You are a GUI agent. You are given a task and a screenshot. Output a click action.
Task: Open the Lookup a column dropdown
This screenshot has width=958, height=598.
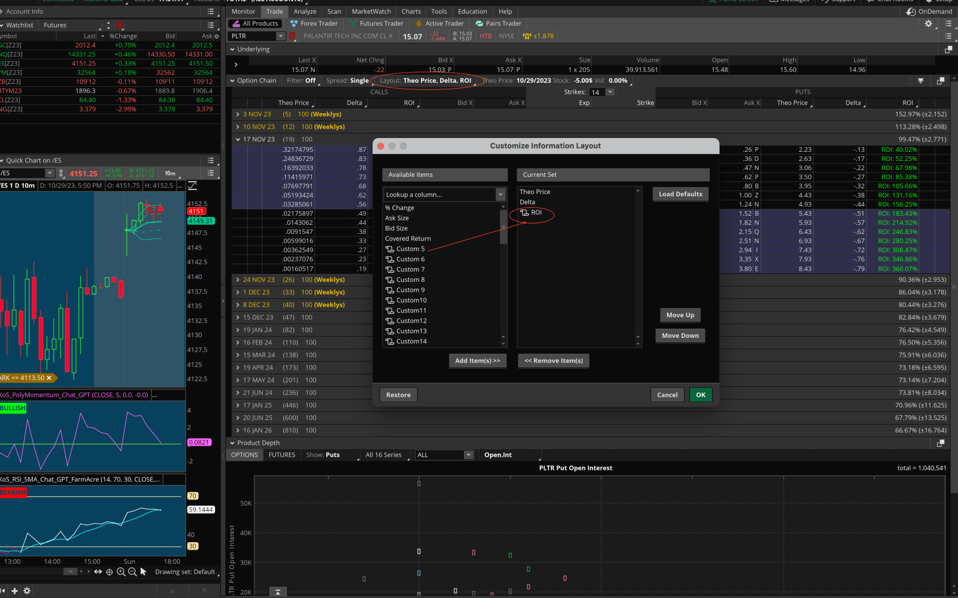tap(500, 195)
